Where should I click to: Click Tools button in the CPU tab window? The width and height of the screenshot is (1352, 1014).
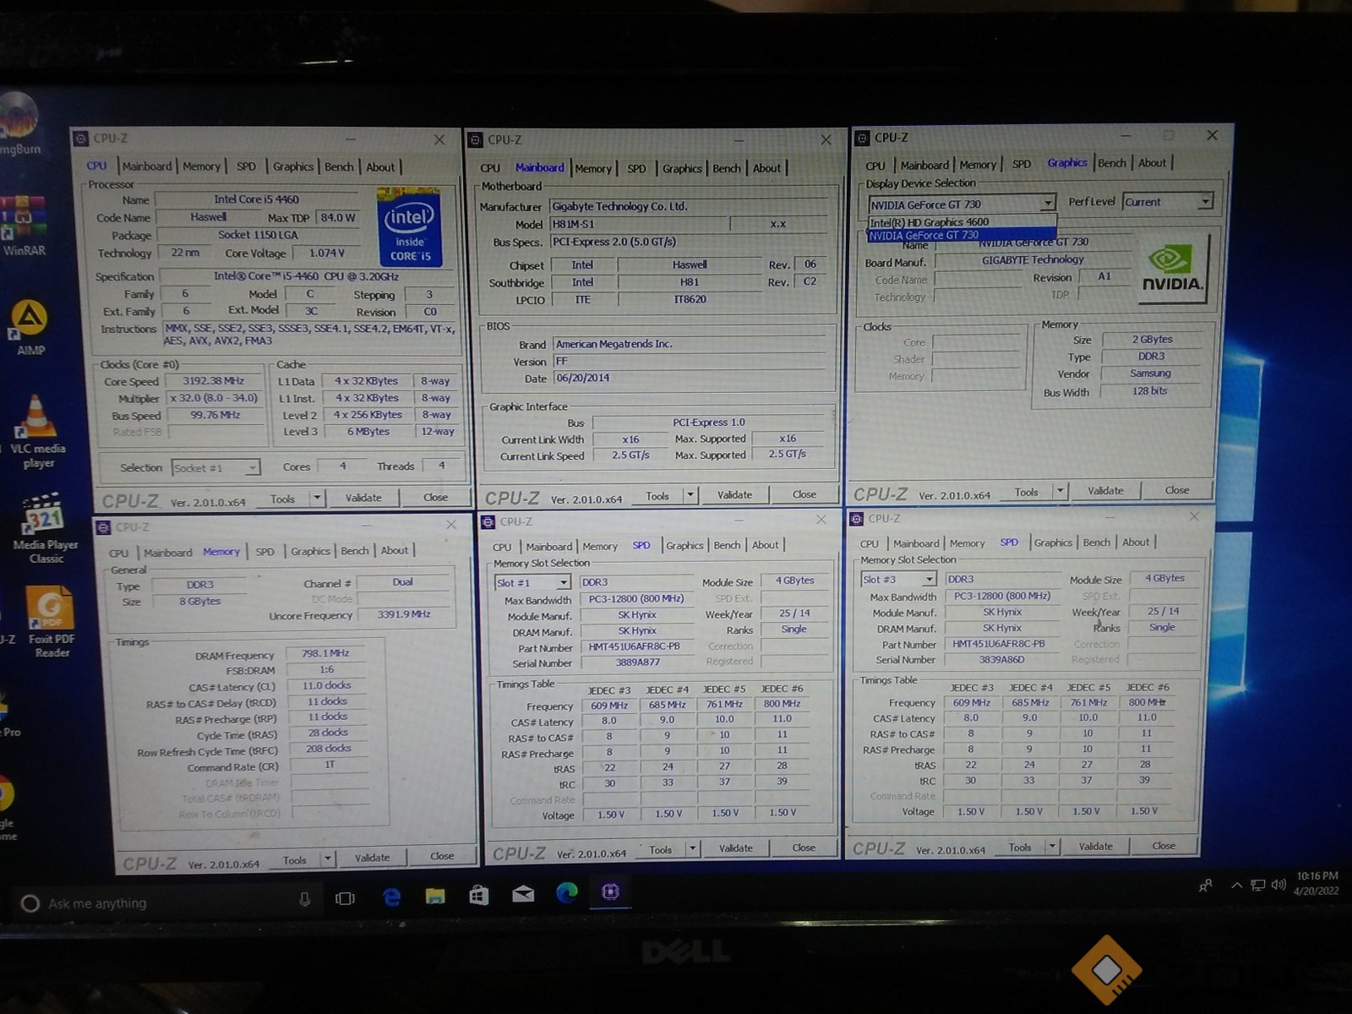tap(282, 499)
